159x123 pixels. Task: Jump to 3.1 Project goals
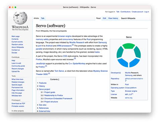pyautogui.click(x=50, y=92)
